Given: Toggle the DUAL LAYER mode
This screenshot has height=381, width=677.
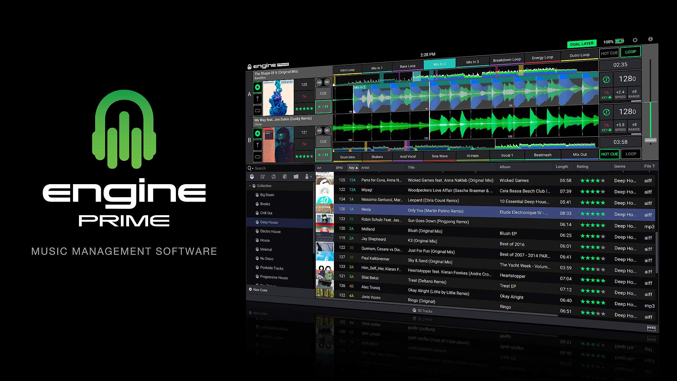Looking at the screenshot, I should [582, 44].
